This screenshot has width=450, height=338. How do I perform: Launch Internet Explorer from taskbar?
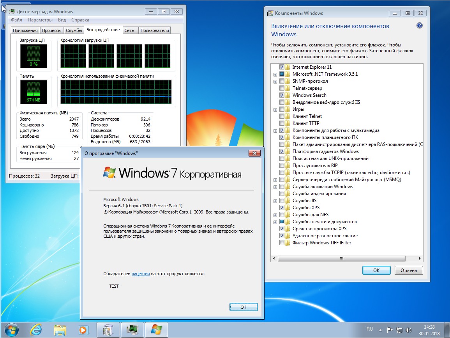(x=36, y=330)
